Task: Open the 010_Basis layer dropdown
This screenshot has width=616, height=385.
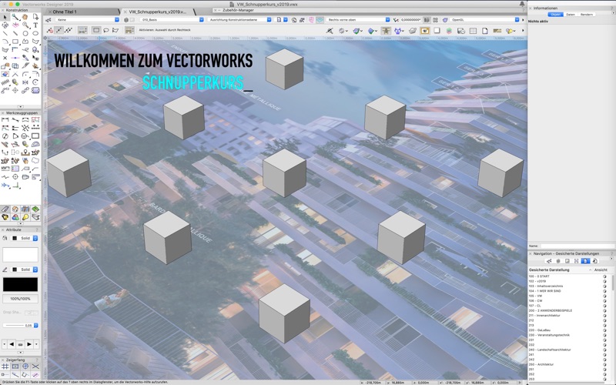Action: click(172, 20)
